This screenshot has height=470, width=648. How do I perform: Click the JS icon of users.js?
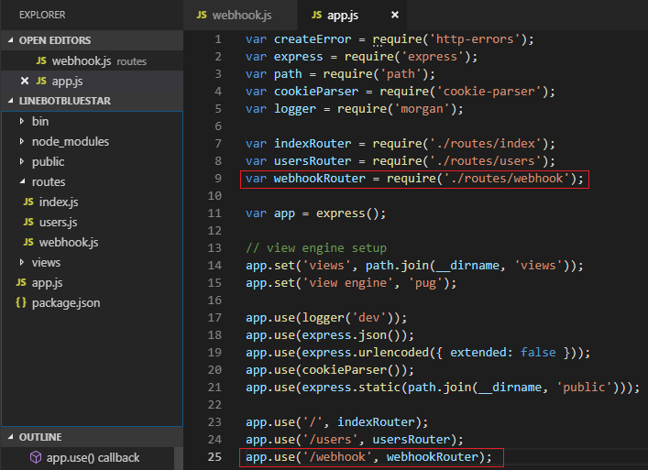(x=28, y=223)
